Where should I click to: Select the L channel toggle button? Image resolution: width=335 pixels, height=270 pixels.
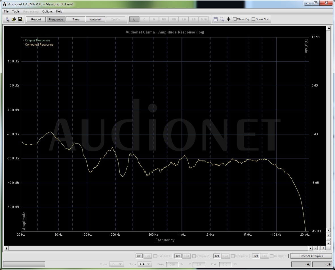[x=134, y=19]
